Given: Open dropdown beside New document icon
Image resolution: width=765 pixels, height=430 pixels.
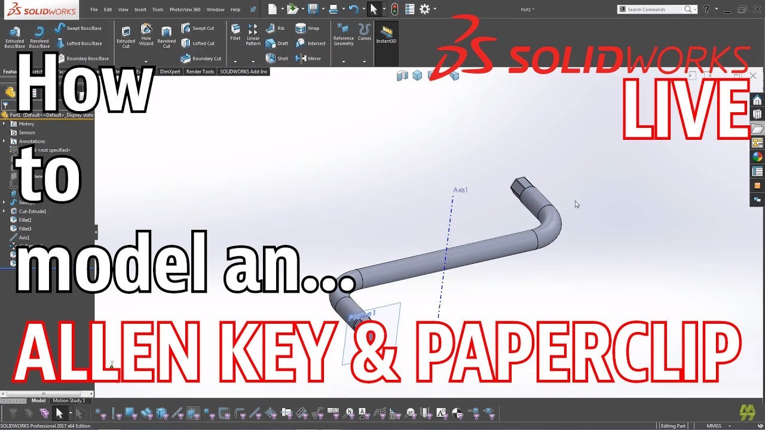Looking at the screenshot, I should pyautogui.click(x=281, y=10).
